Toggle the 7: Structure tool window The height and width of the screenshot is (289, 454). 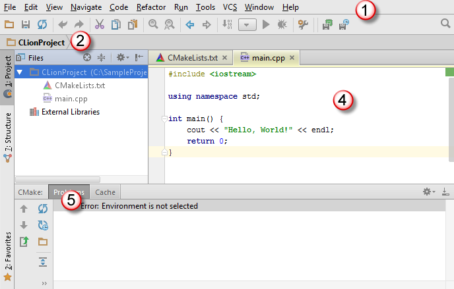pos(7,135)
